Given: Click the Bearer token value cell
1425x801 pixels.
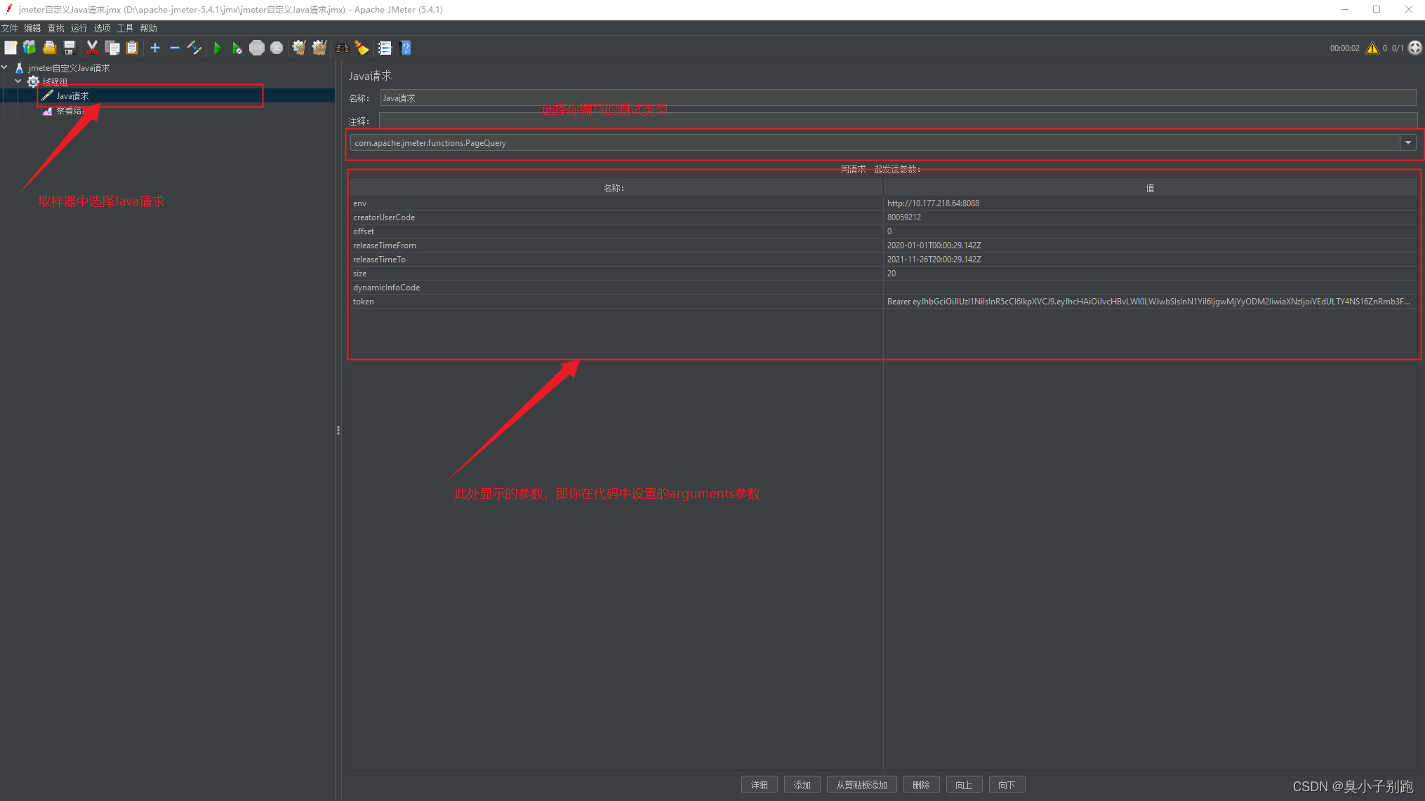Looking at the screenshot, I should click(x=1150, y=302).
